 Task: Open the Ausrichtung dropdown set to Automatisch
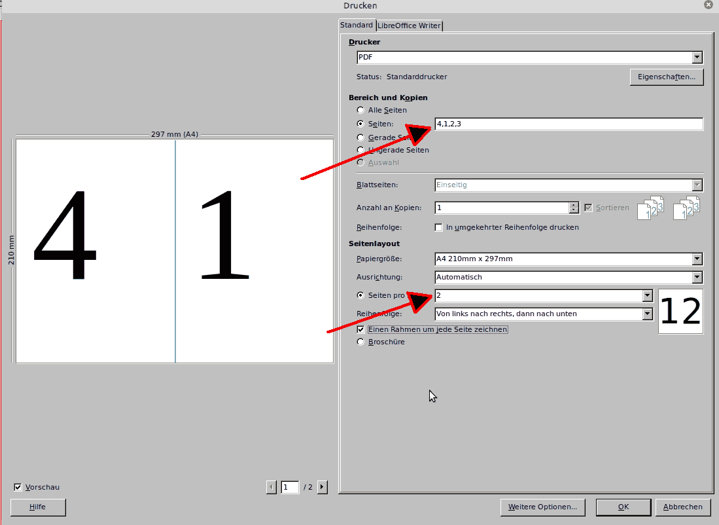(x=697, y=277)
